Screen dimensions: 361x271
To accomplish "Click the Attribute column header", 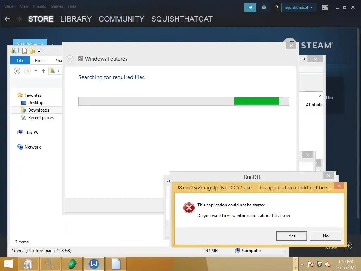I will tap(314, 105).
